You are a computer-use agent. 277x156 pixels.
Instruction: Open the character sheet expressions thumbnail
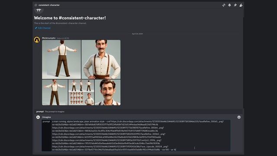pyautogui.click(x=81, y=92)
